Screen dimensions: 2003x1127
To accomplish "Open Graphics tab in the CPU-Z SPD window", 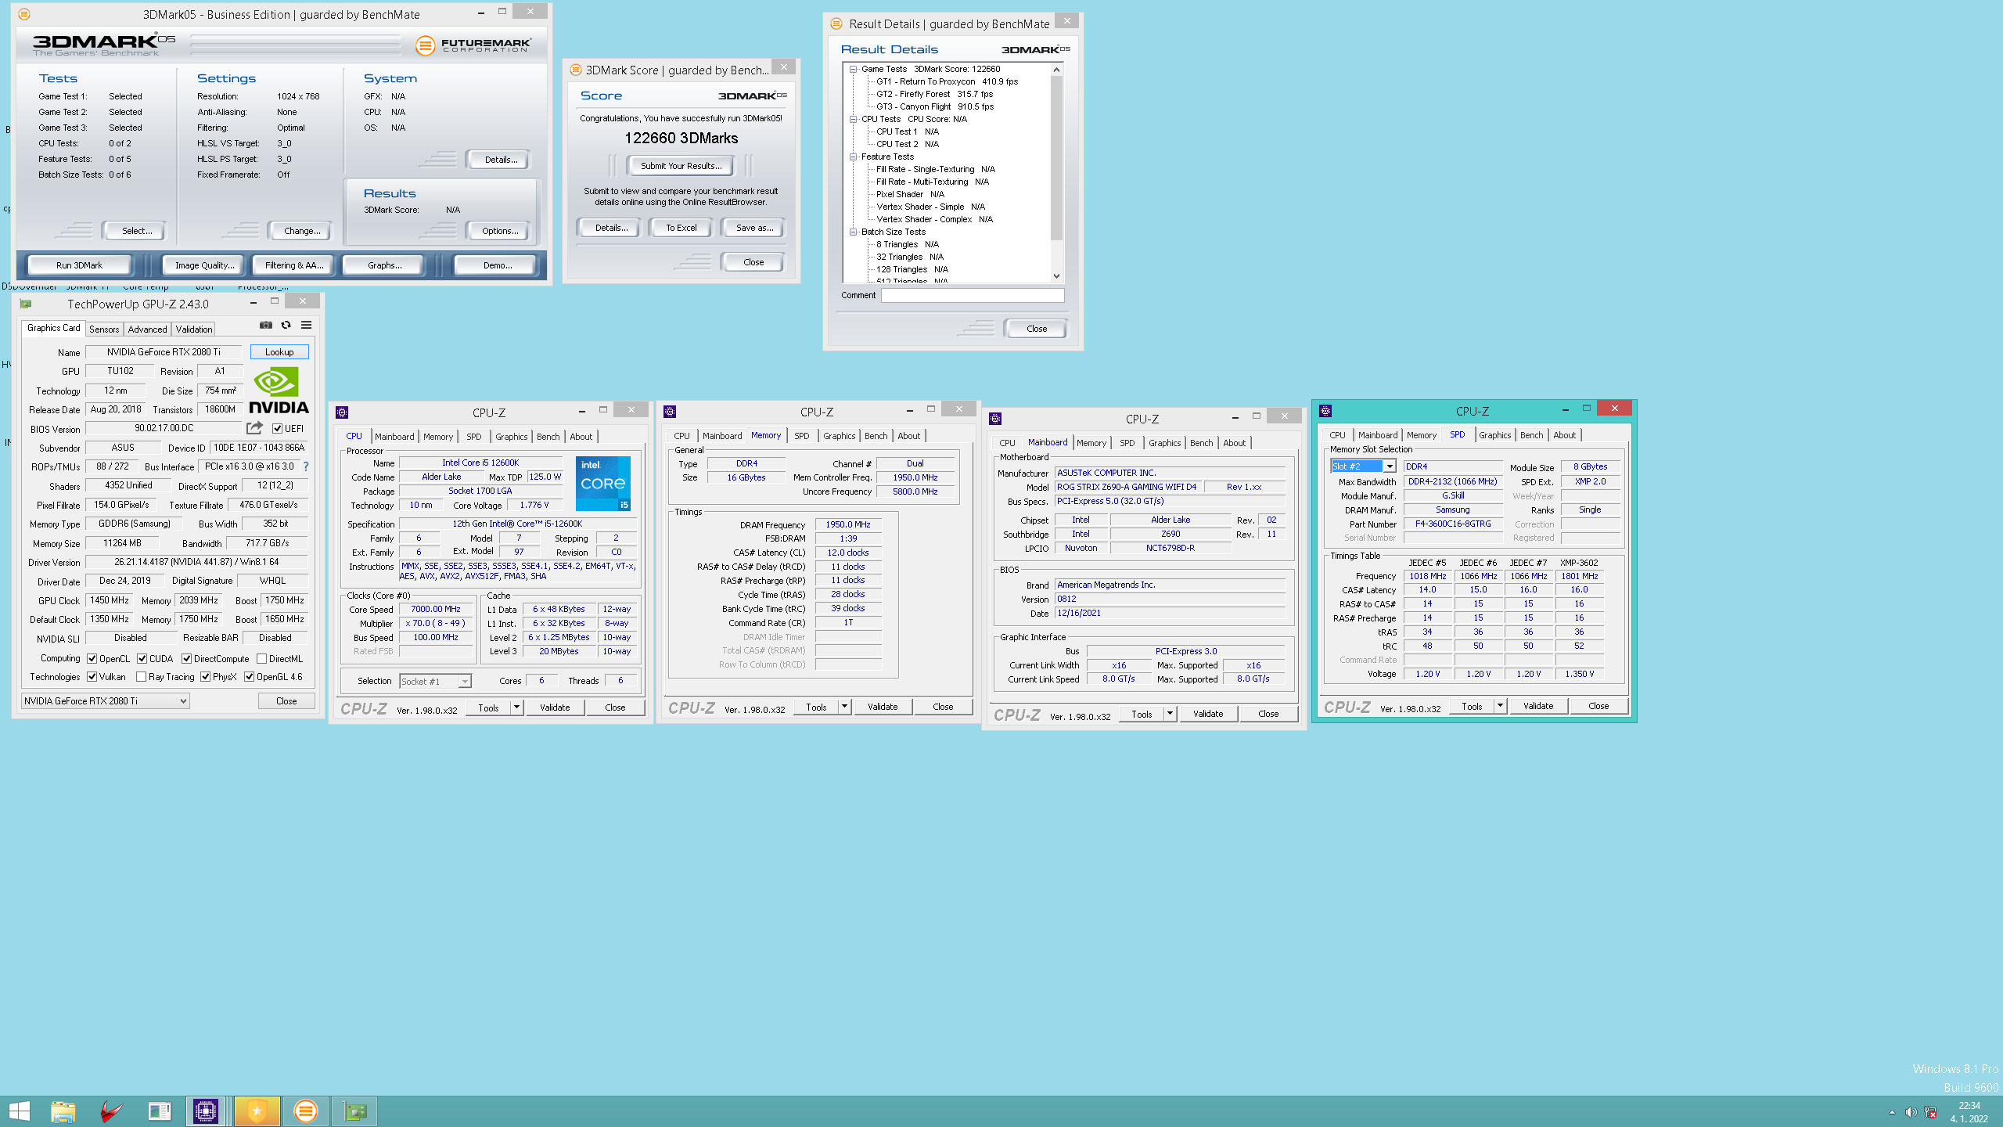I will pos(1494,435).
